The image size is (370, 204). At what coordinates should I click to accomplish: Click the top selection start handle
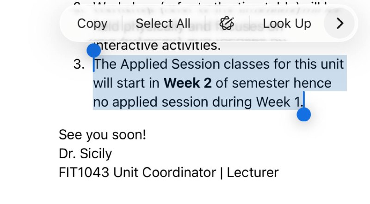click(93, 50)
